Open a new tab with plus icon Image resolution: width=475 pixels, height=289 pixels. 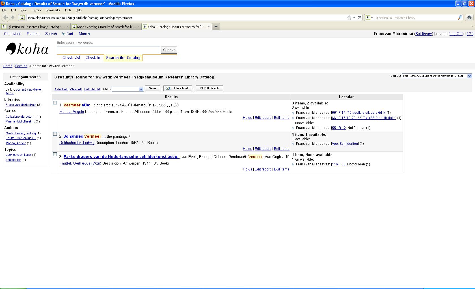pos(216,27)
